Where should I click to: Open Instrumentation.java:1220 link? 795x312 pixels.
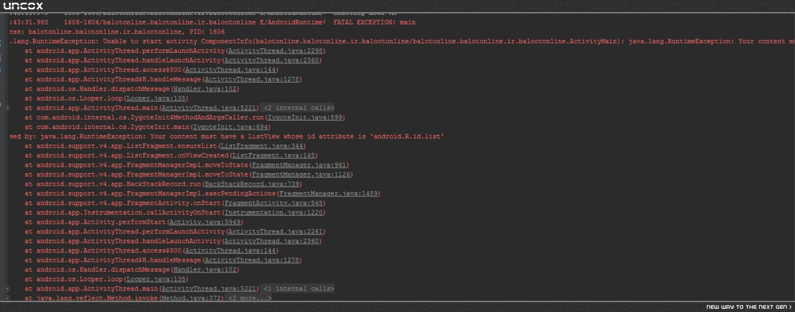[x=273, y=213]
